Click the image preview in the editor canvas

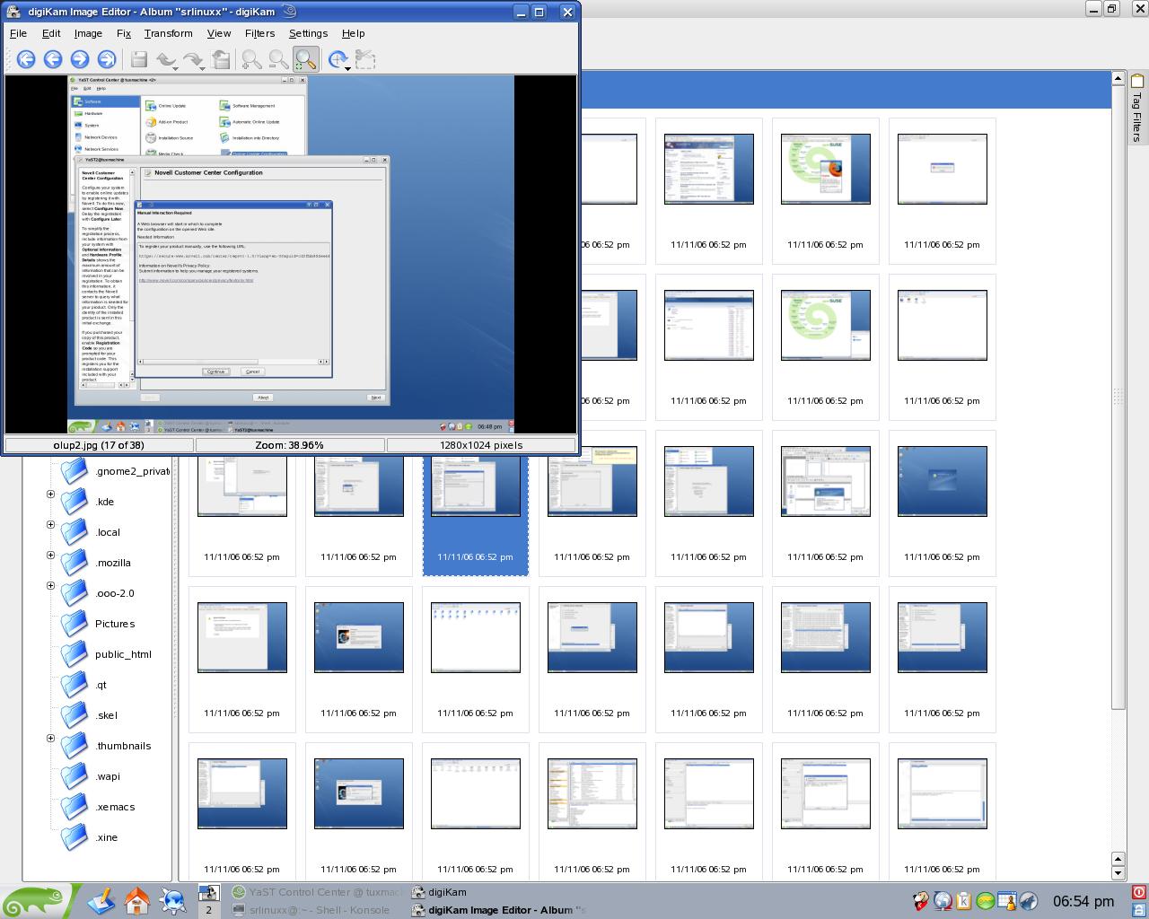(x=291, y=254)
